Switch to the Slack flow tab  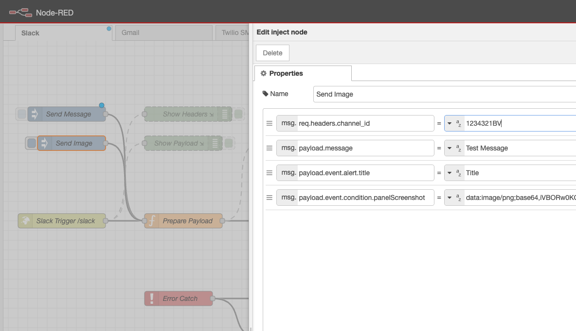tap(64, 33)
